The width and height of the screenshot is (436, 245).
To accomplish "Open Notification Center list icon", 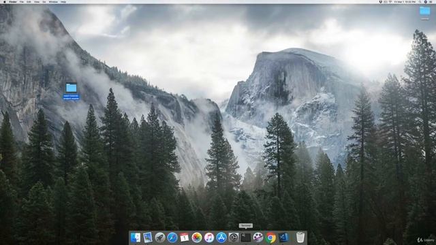I will point(431,1).
